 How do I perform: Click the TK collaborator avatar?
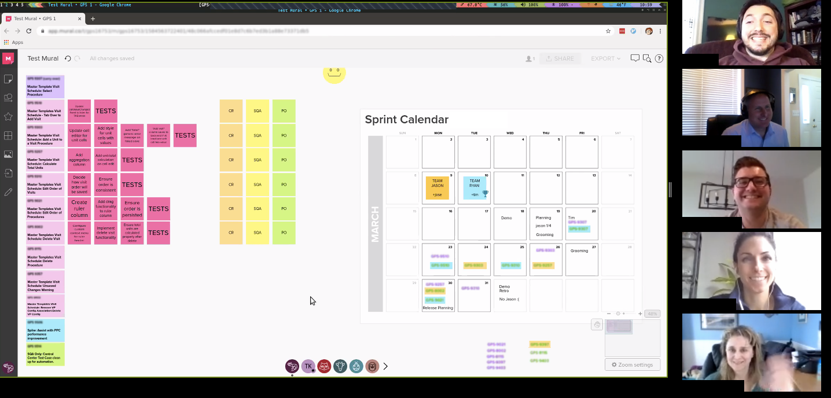[308, 366]
